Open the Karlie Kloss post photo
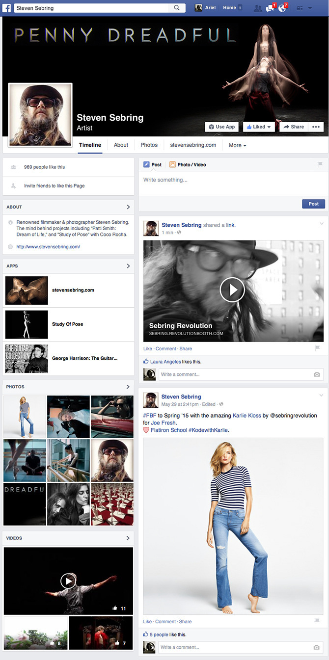 click(233, 527)
